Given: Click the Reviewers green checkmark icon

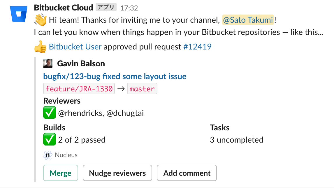Looking at the screenshot, I should tap(50, 113).
